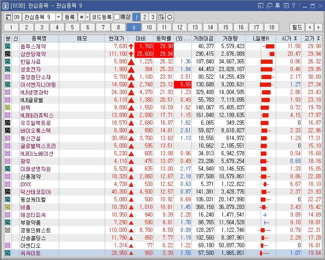This screenshot has height=260, width=325.
Task: Open the 관심종목 9 group dropdown
Action: [58, 17]
